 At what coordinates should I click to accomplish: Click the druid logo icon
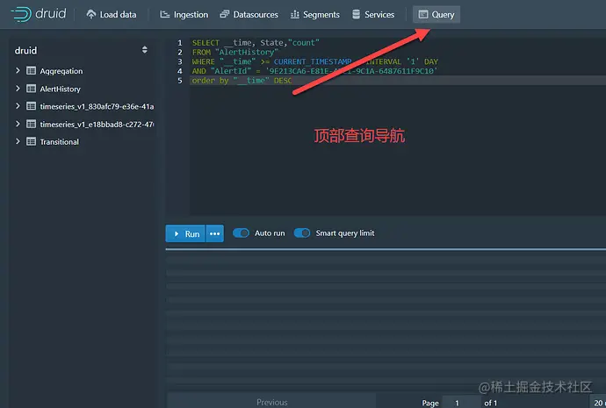tap(21, 14)
